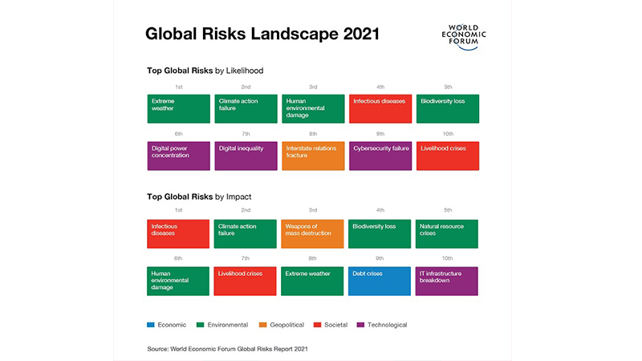The width and height of the screenshot is (642, 361).
Task: Click the Weapons of mass destruction box
Action: point(312,233)
